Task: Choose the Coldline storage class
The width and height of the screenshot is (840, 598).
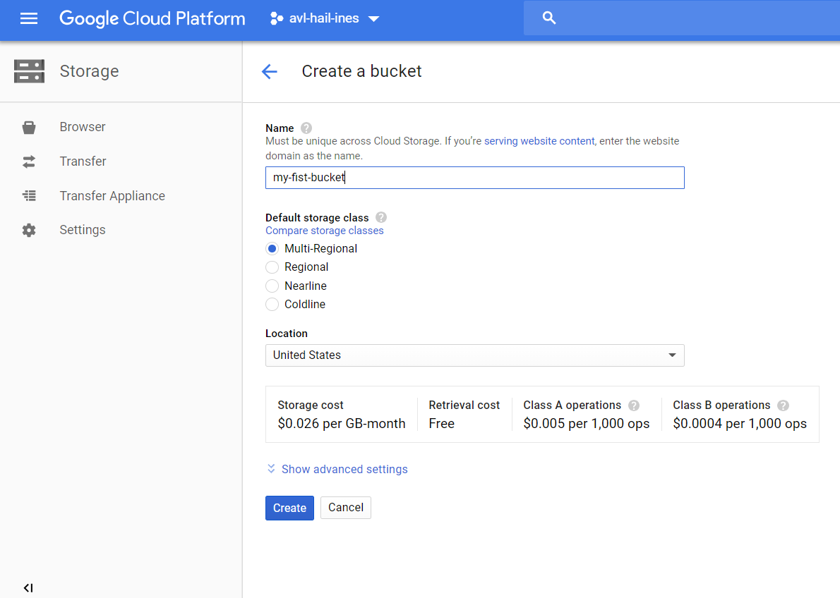Action: coord(272,304)
